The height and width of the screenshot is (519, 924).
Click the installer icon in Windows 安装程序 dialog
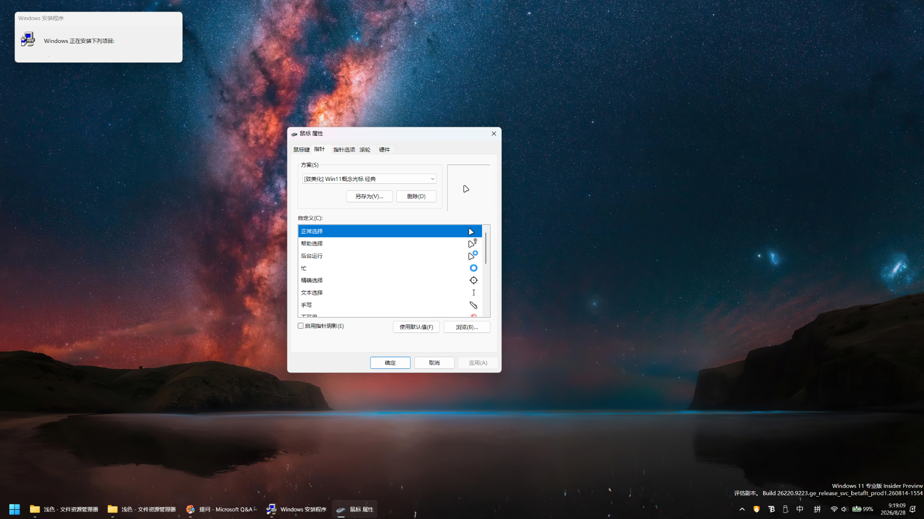coord(28,40)
